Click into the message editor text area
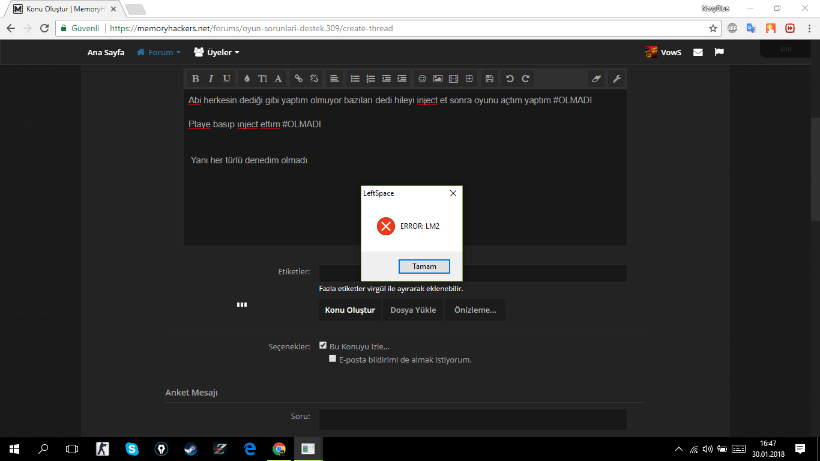This screenshot has height=461, width=820. coord(405,167)
